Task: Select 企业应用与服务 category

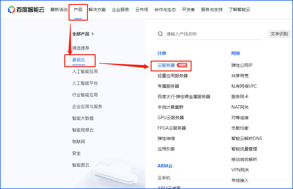Action: (87, 107)
